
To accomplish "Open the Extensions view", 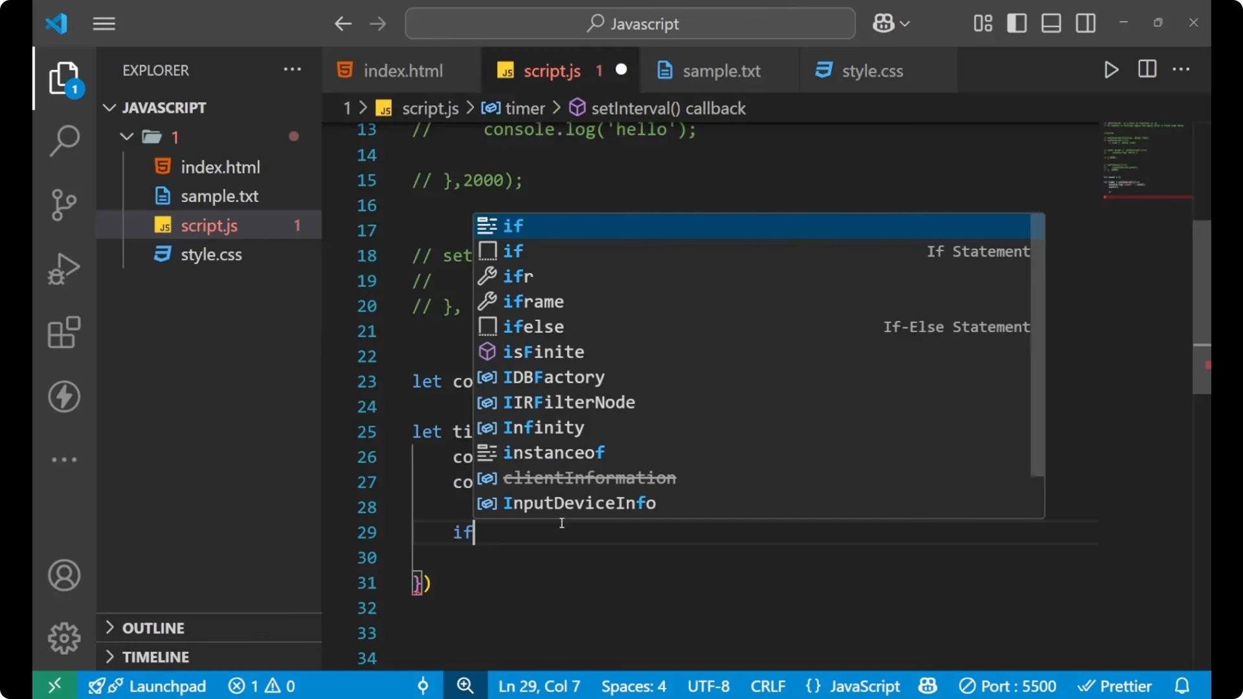I will [x=64, y=333].
